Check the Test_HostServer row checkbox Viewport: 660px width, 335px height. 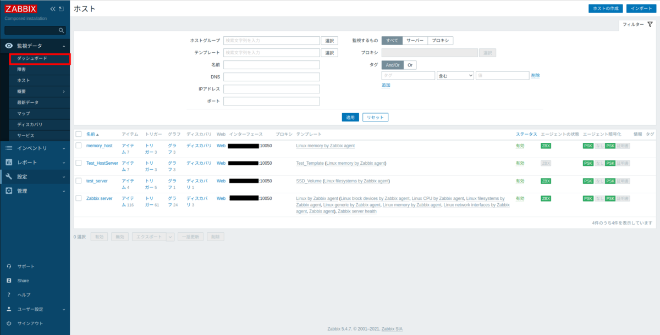click(79, 163)
